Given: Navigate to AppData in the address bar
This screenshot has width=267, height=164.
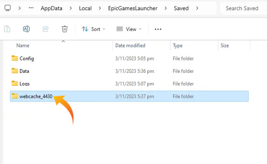Looking at the screenshot, I should click(51, 8).
